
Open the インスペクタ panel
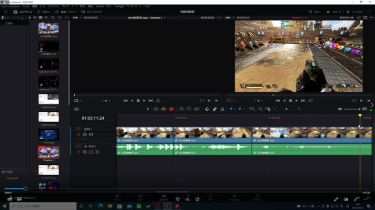click(x=354, y=12)
